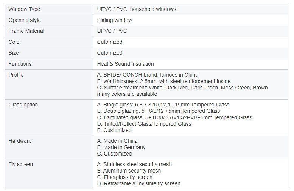
Task: Click Retractable & invisible fly screen line
Action: pyautogui.click(x=139, y=184)
